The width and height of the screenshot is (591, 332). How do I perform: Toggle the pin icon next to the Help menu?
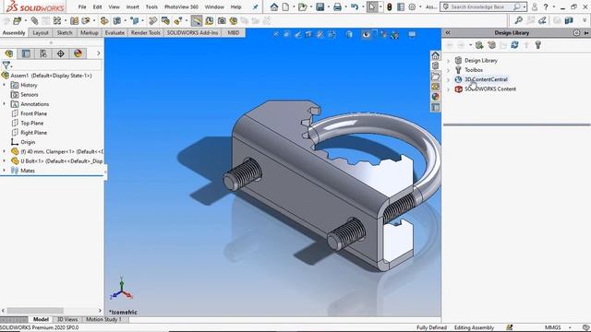(255, 6)
